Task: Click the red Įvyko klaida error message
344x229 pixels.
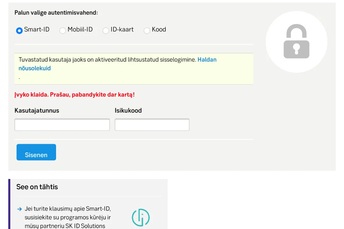Action: 75,95
